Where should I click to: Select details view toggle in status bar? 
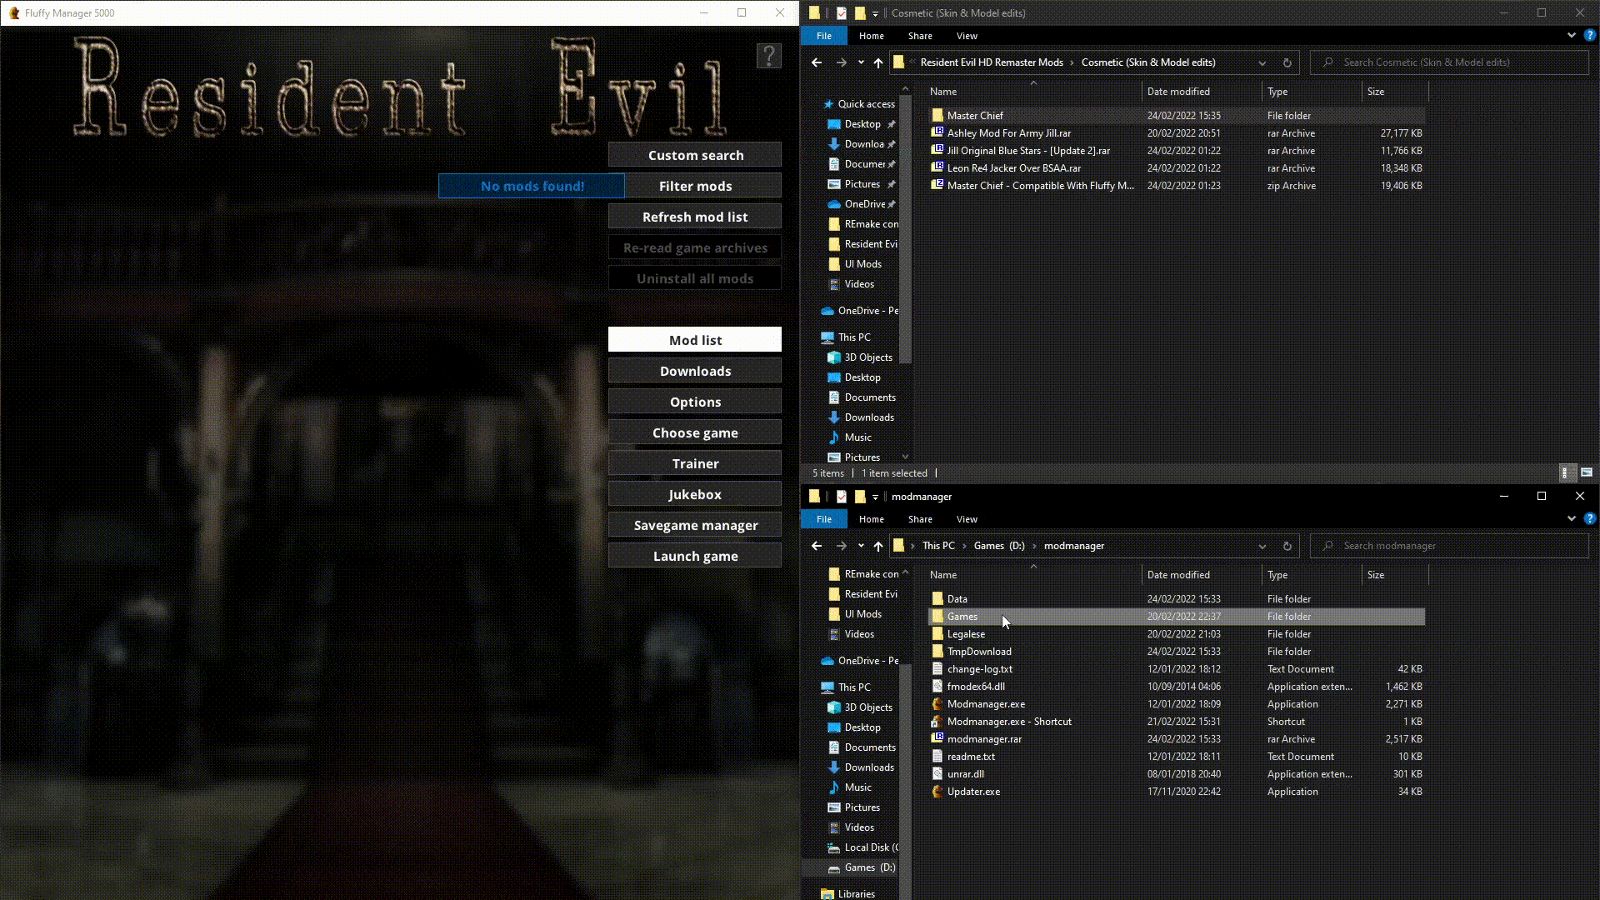click(1567, 472)
